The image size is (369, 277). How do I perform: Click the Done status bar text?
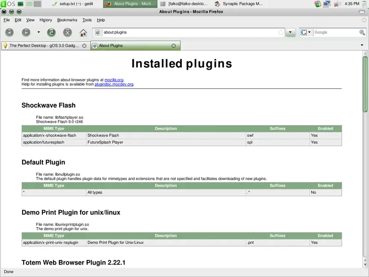[8, 272]
